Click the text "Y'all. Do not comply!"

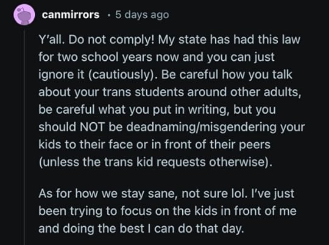[96, 40]
